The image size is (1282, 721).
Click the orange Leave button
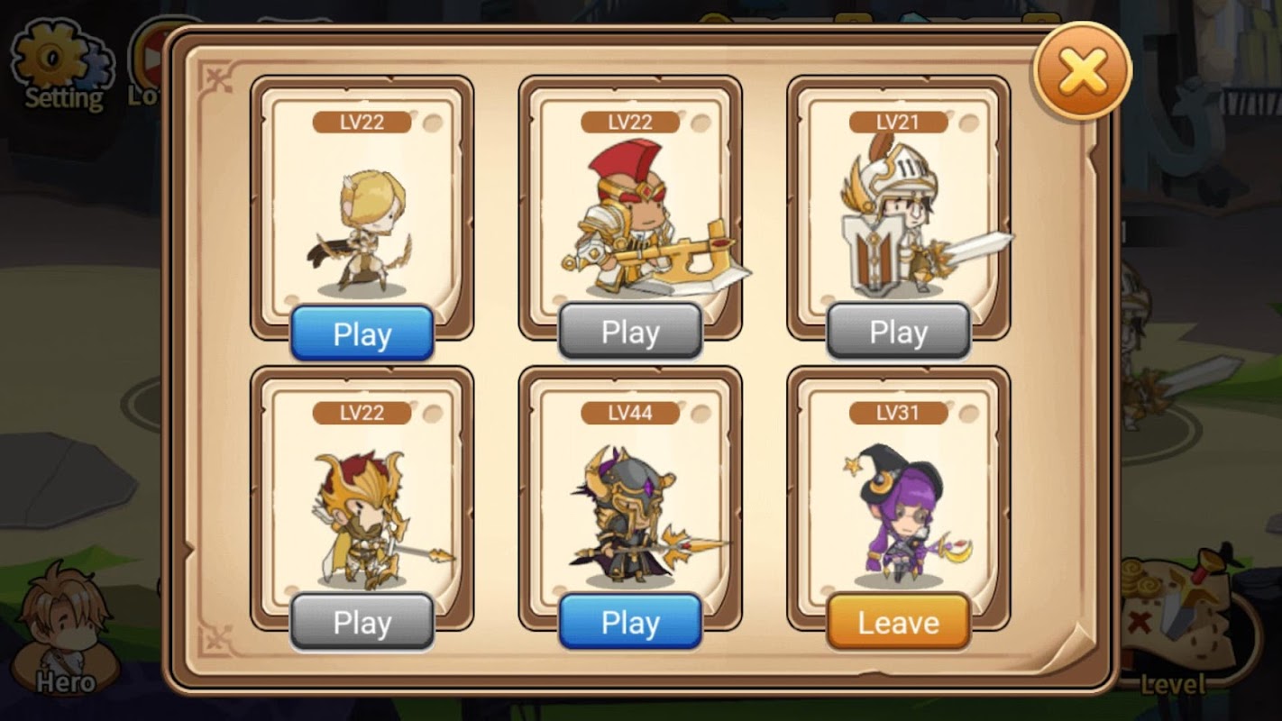(x=899, y=622)
